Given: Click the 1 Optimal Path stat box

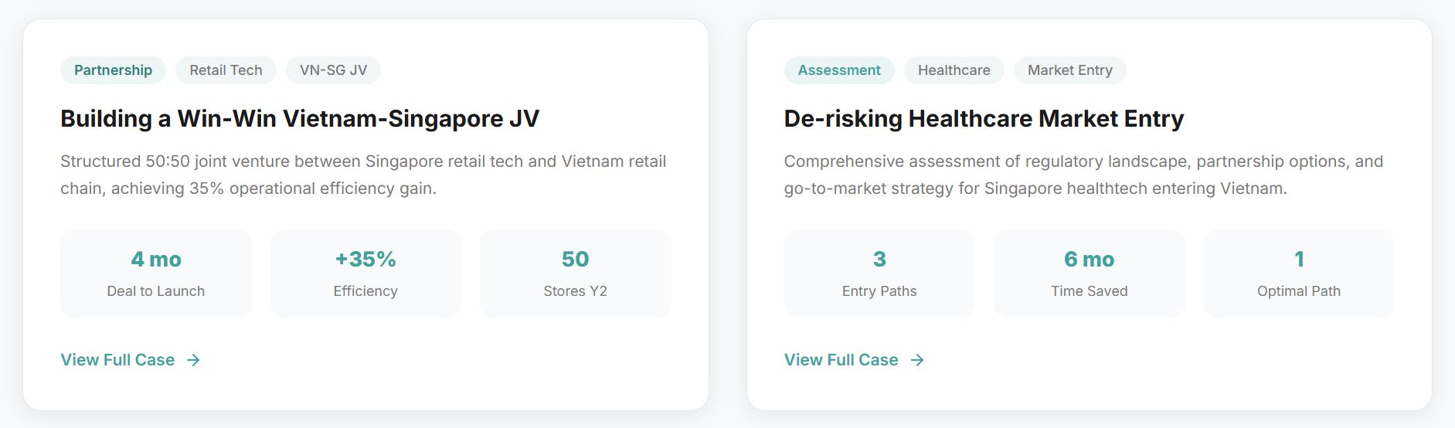Looking at the screenshot, I should (x=1299, y=273).
